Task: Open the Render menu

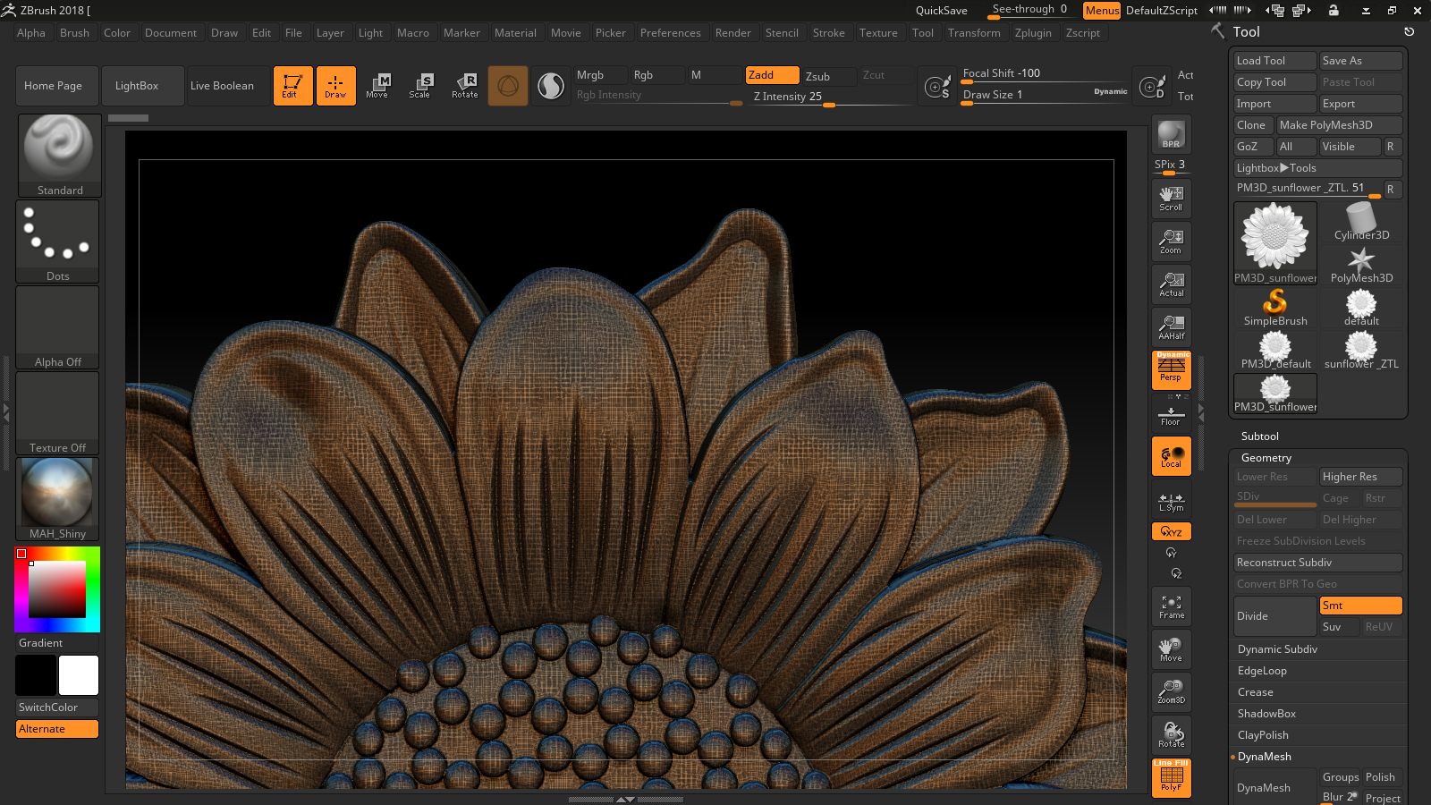Action: [x=732, y=33]
